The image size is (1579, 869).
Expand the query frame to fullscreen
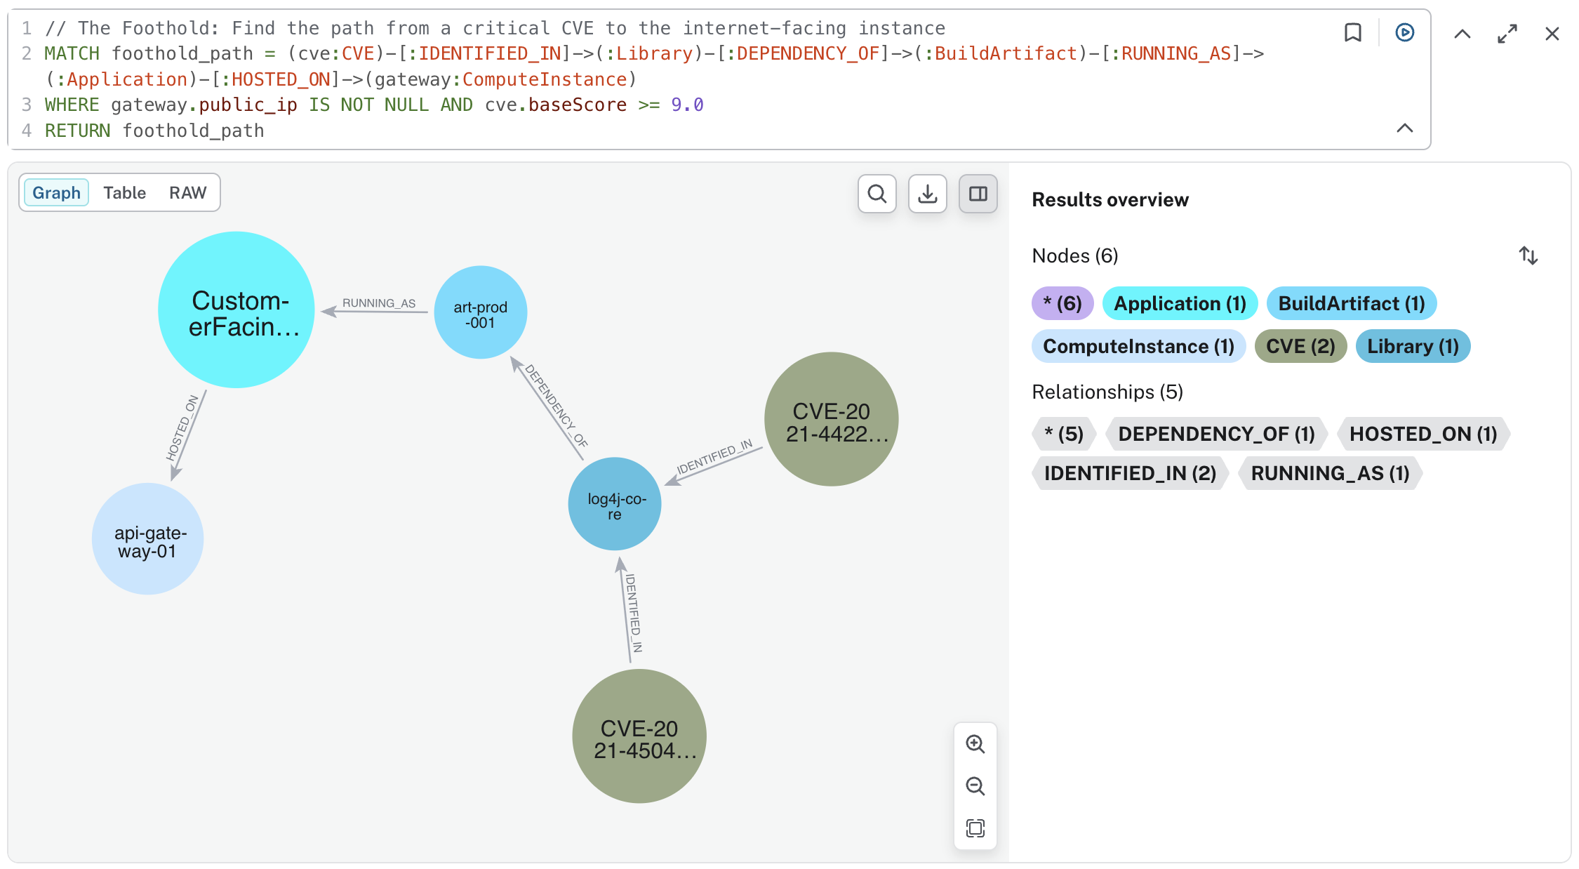click(1506, 33)
